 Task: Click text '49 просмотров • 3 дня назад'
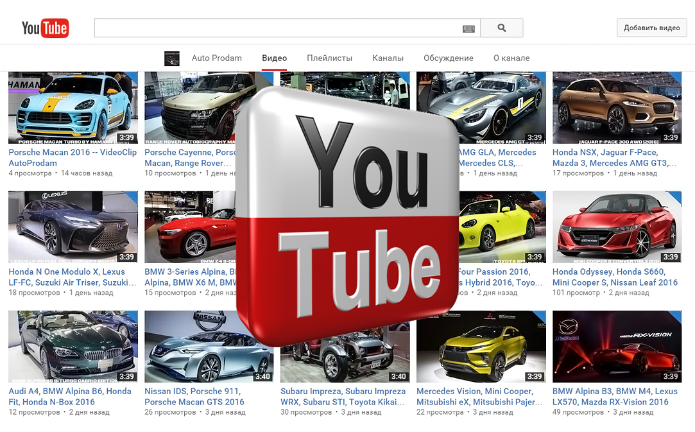[x=603, y=411]
